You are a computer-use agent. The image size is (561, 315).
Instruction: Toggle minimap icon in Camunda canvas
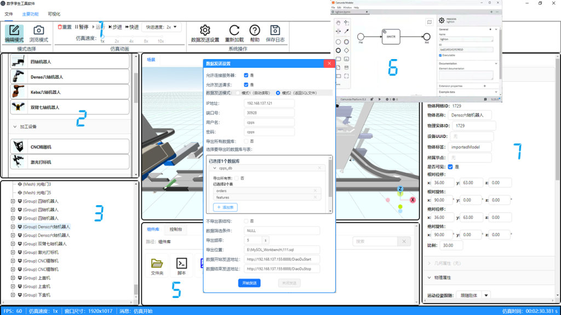429,22
